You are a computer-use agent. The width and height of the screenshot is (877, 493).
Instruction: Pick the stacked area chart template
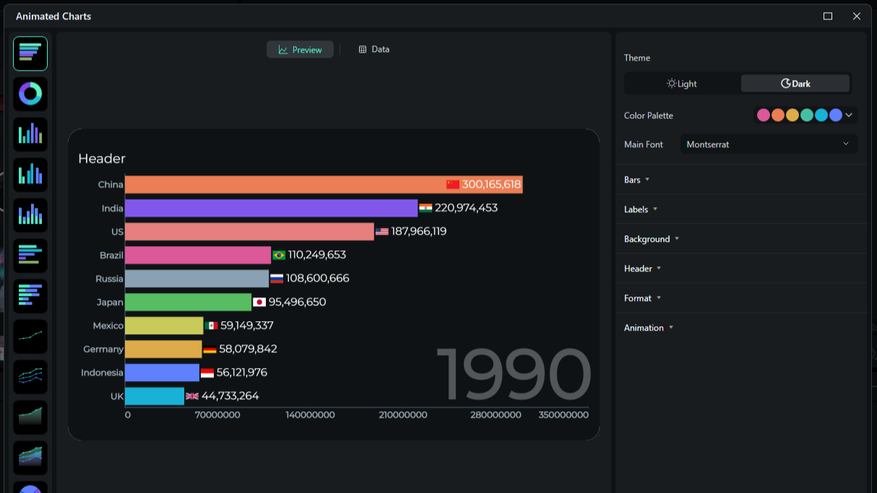(30, 458)
